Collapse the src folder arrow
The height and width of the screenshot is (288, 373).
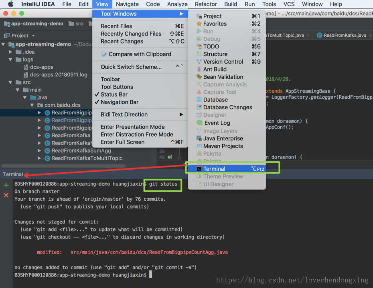click(x=10, y=82)
